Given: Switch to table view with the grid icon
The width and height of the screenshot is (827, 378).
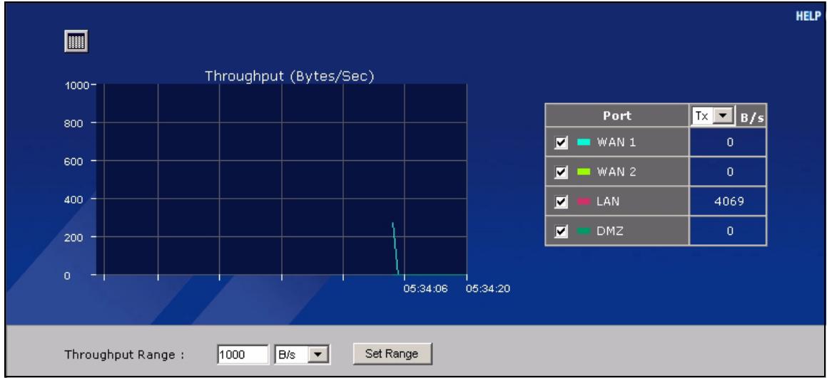Looking at the screenshot, I should (x=76, y=41).
